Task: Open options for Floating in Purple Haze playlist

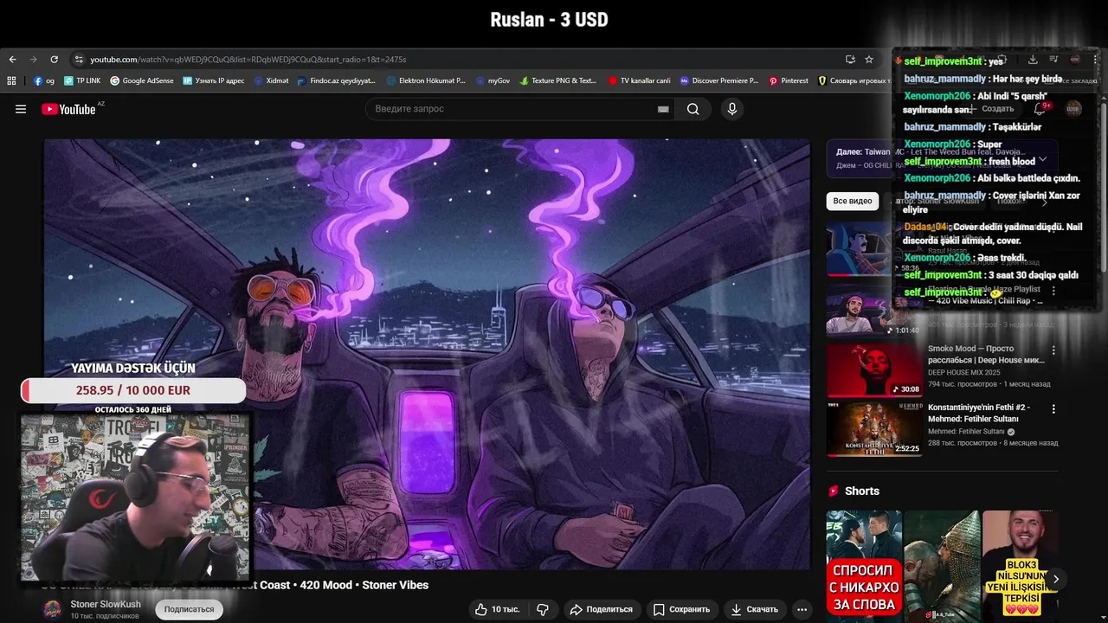Action: point(1053,292)
